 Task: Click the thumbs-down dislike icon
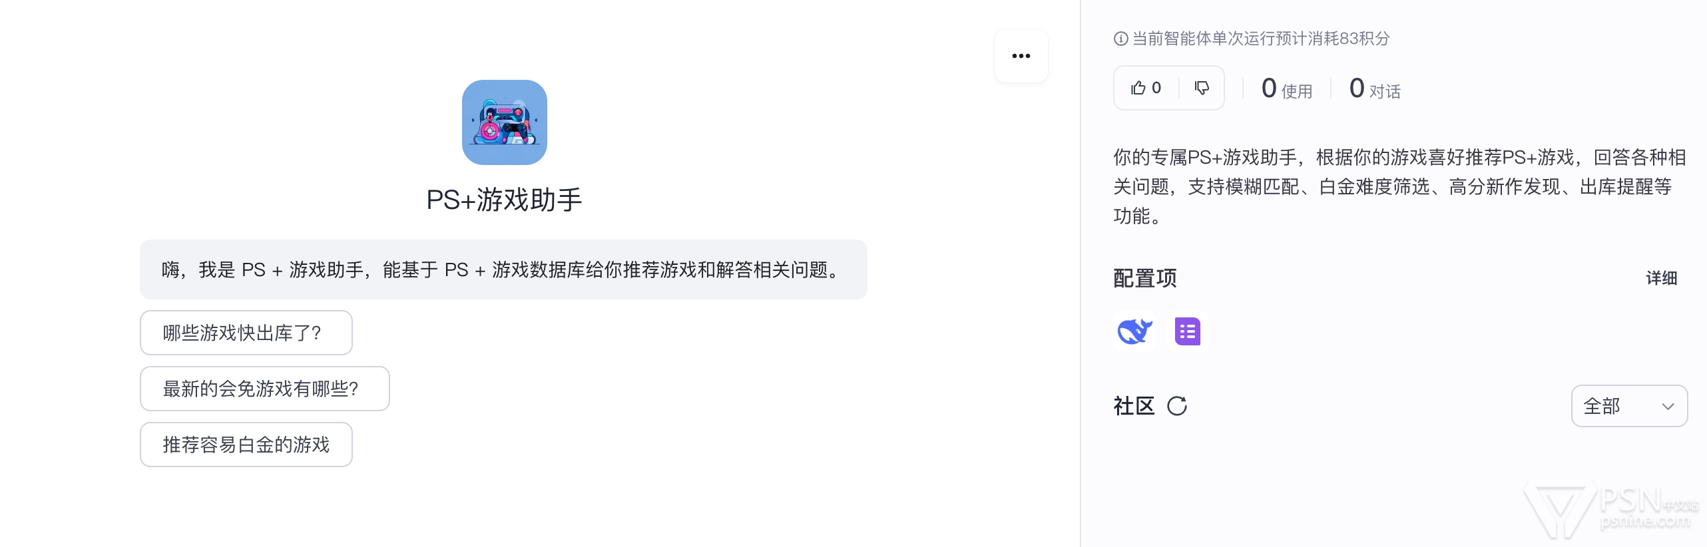tap(1202, 88)
